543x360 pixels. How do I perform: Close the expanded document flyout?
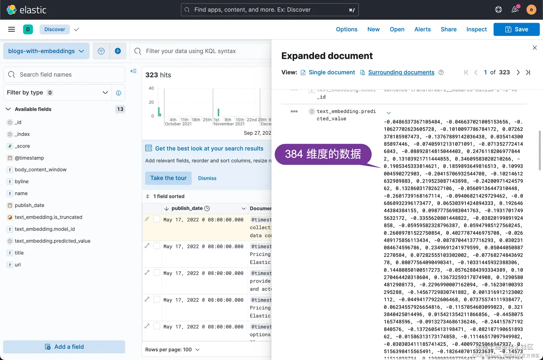tap(535, 48)
